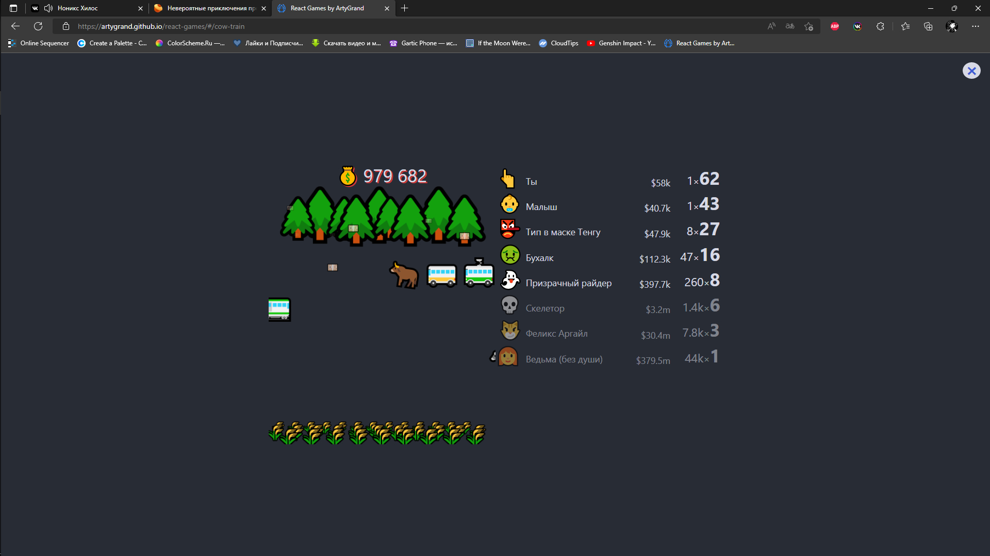The width and height of the screenshot is (990, 556).
Task: Open the 'Gartic Phone' bookmark
Action: tap(423, 43)
